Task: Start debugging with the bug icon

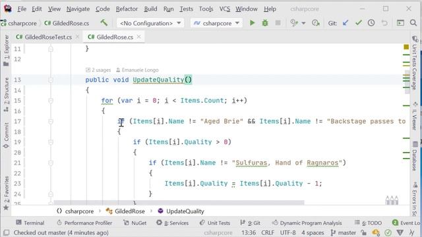Action: (x=265, y=23)
